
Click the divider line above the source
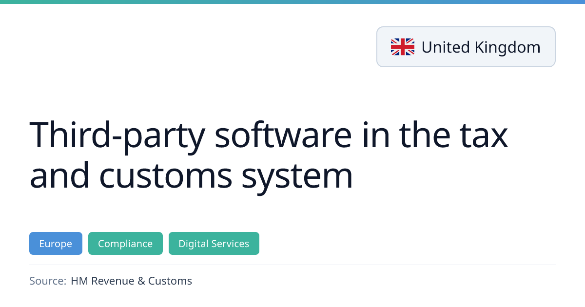[x=292, y=265]
